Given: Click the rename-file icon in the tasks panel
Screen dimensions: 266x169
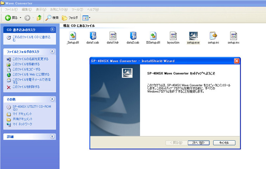Looking at the screenshot, I should pos(9,59).
